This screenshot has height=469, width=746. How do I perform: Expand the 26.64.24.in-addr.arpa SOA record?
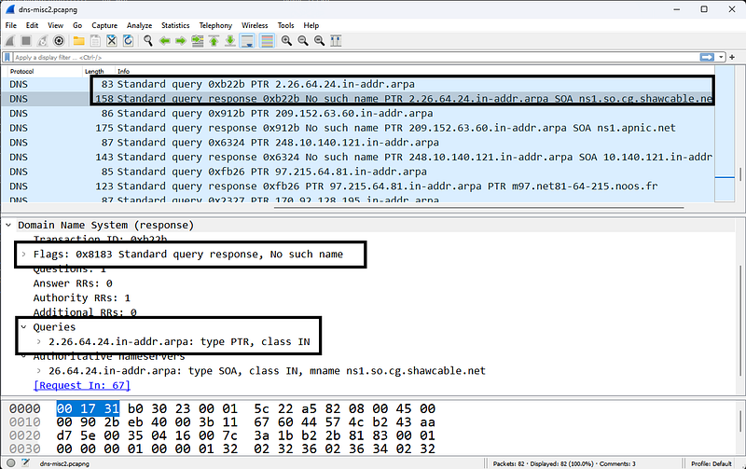[x=38, y=370]
